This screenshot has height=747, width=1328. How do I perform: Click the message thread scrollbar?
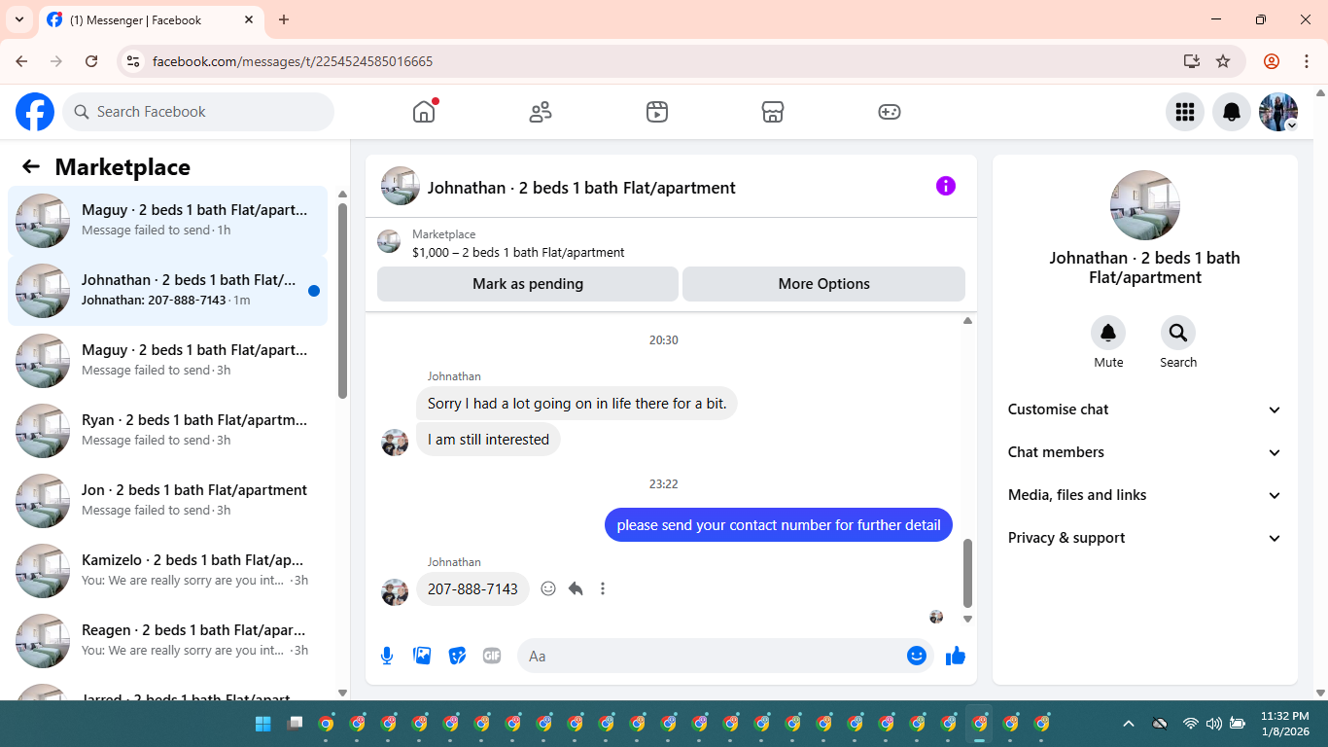[967, 573]
